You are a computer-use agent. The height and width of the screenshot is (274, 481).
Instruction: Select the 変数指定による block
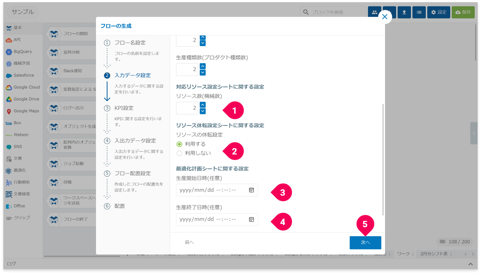71,89
